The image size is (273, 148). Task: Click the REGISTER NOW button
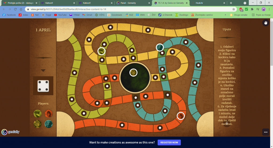tap(169, 142)
